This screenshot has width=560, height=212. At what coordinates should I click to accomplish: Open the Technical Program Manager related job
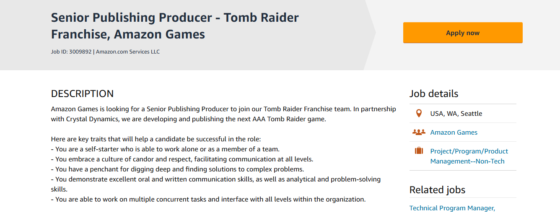(452, 208)
